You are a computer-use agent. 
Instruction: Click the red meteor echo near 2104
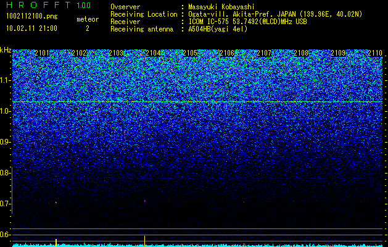pos(144,201)
